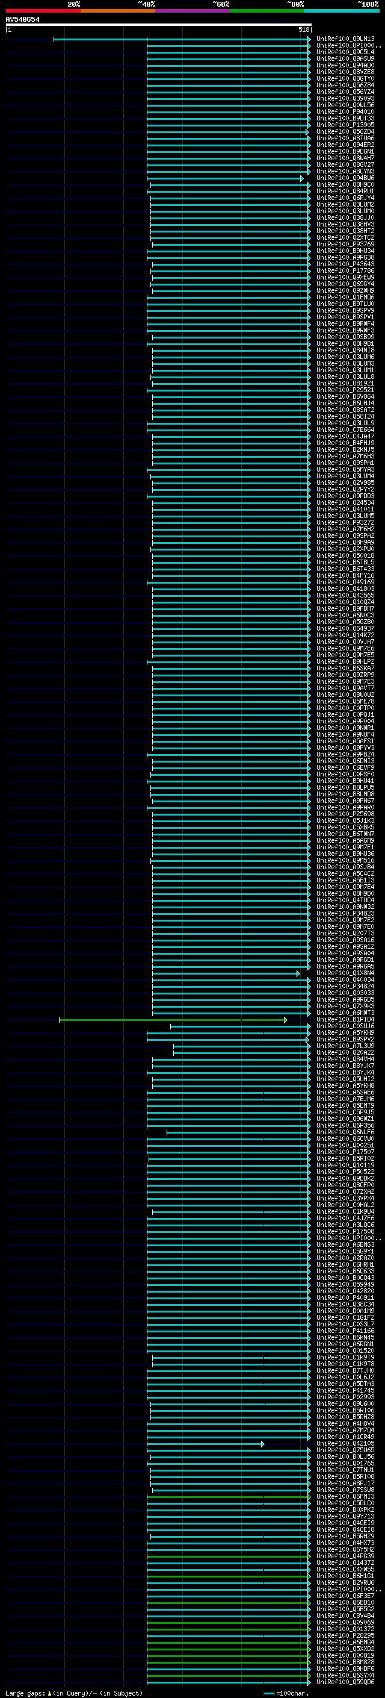The height and width of the screenshot is (1698, 385).
Task: Click label UniRef100_C3VPX4
Action: (x=345, y=1198)
